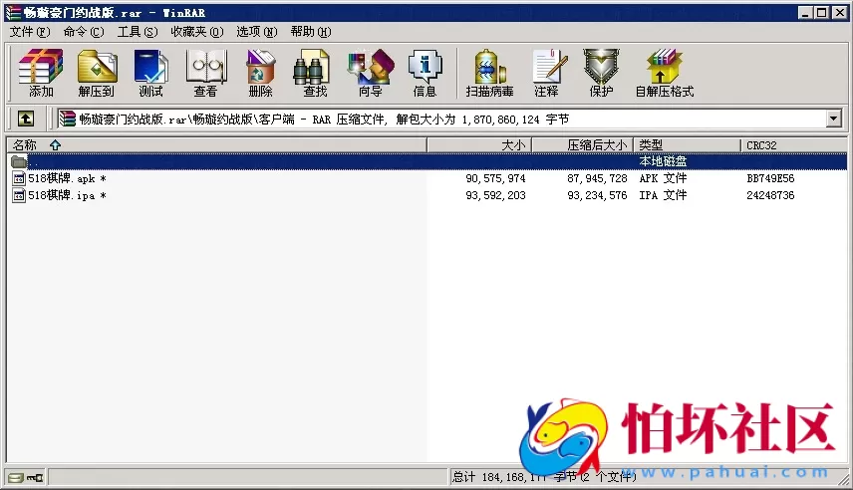853x490 pixels.
Task: Click the Protect (保护) archive icon
Action: point(601,73)
